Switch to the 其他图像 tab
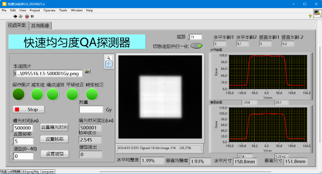Viewport: 322px width, 174px height. click(x=40, y=26)
